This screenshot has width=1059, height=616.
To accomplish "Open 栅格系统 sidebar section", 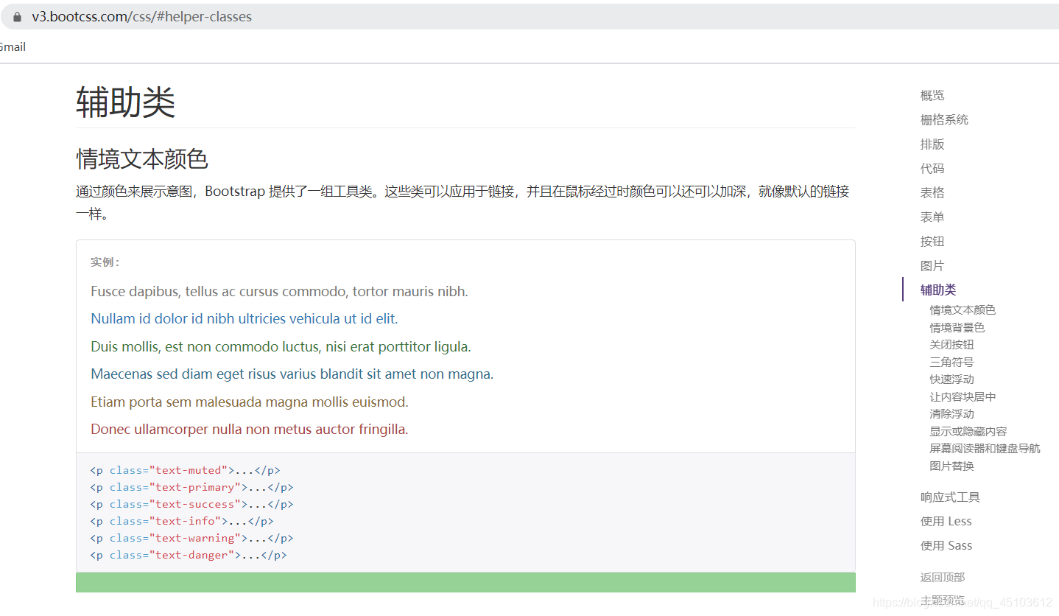I will click(x=944, y=119).
